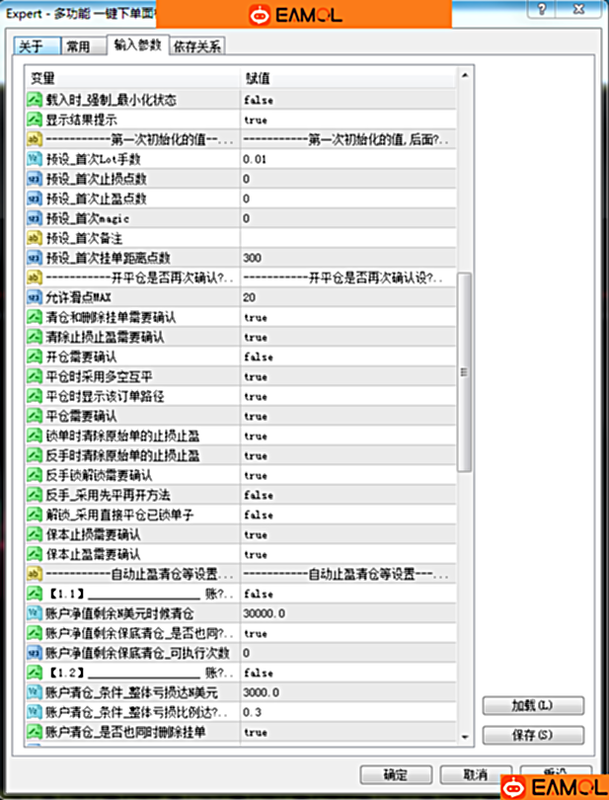Click the boolean icon beside 保本止损需要确认

coord(34,534)
